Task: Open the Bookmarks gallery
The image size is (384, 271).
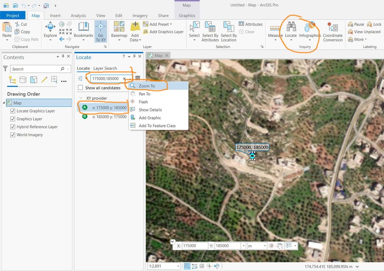Action: [x=83, y=31]
